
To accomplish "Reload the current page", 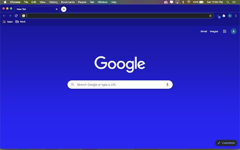I will 16,16.
